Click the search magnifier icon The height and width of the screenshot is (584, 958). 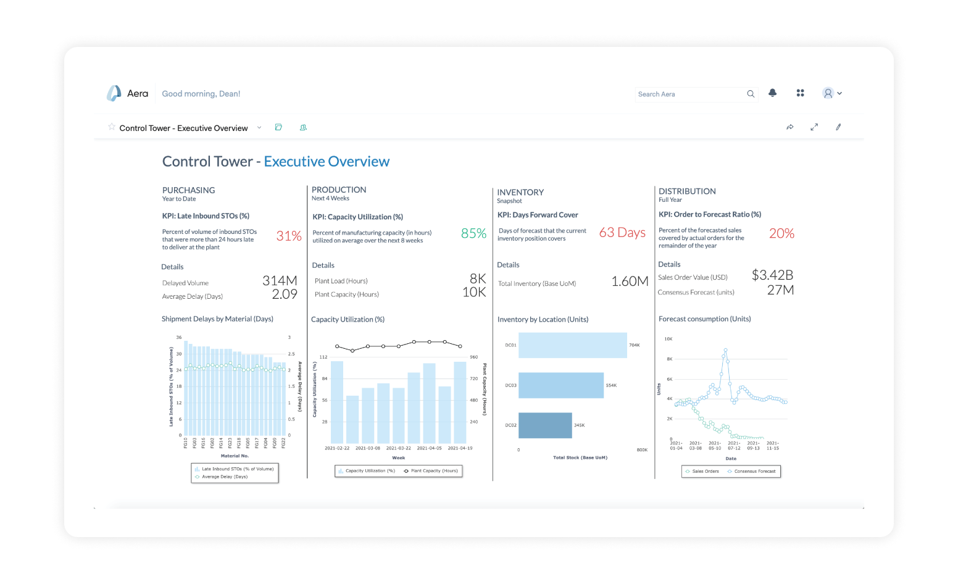point(751,94)
